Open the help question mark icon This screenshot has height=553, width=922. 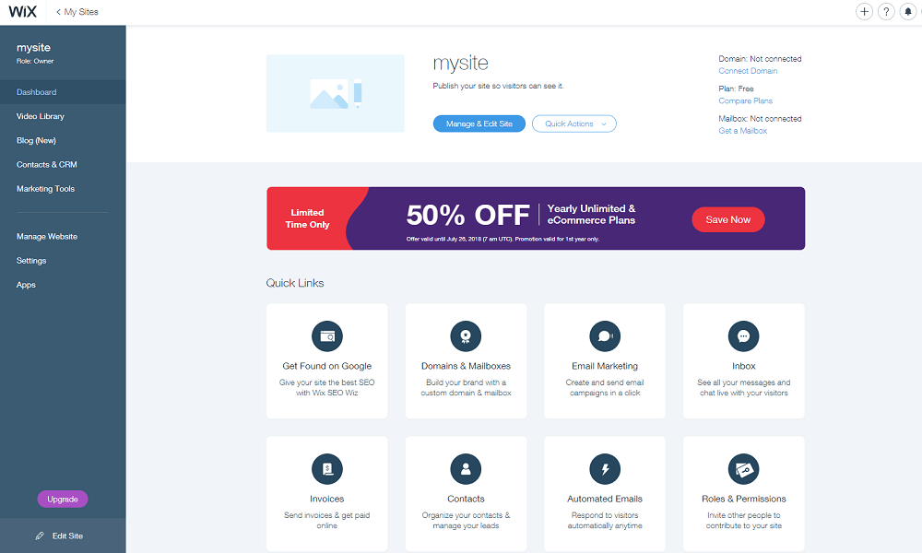click(886, 12)
